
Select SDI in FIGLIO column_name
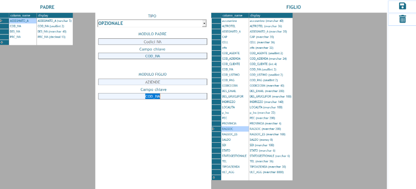click(x=235, y=145)
